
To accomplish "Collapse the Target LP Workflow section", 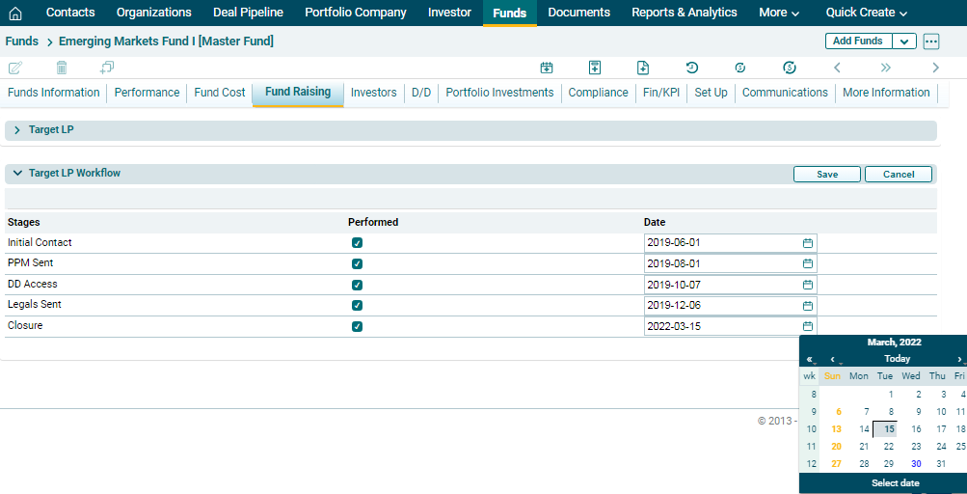I will click(x=17, y=174).
